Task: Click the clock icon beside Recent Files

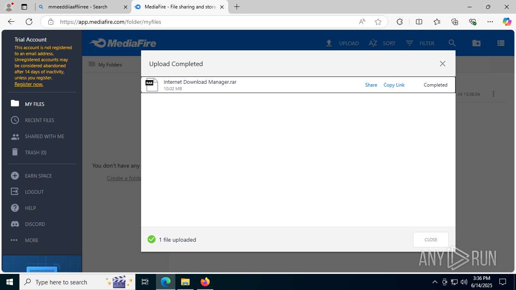Action: [15, 120]
